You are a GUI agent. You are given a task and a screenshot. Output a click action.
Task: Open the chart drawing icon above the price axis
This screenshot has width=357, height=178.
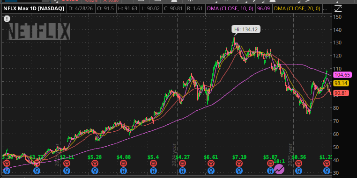[338, 9]
